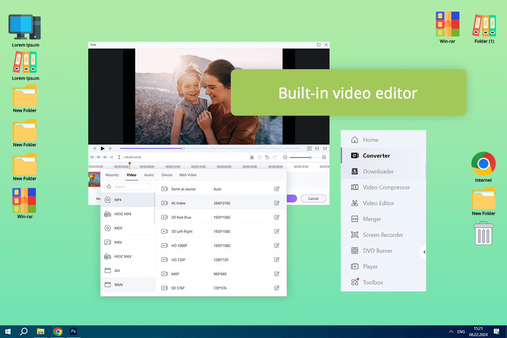Select the balloon clip thumbnail on timeline
Viewport: 507px width, 338px height.
[95, 179]
